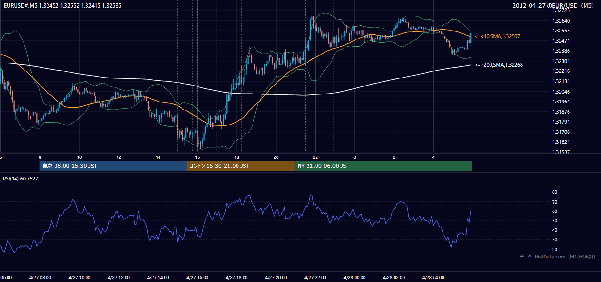Screen dimensions: 601x282
Task: Click hour marker 0 under the price chart
Action: 355,157
